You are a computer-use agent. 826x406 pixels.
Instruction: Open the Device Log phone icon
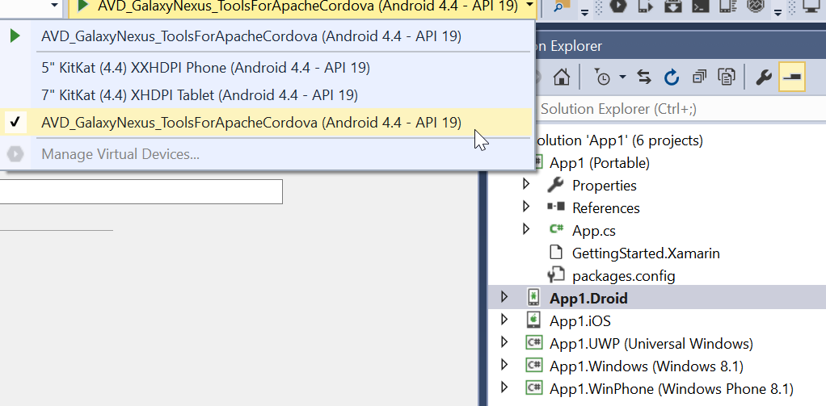coord(728,6)
